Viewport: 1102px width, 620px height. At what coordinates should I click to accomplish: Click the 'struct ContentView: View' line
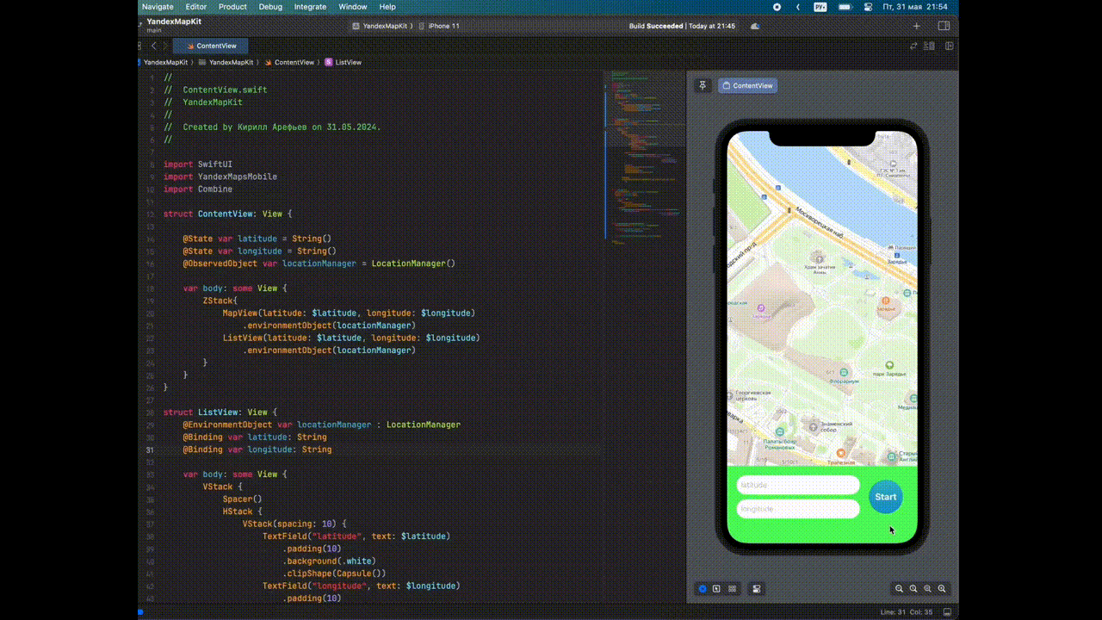tap(228, 214)
